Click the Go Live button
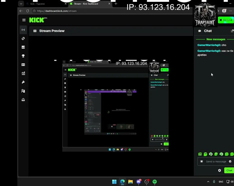 226,20
